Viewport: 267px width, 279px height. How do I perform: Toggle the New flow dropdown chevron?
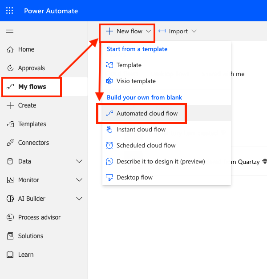148,31
